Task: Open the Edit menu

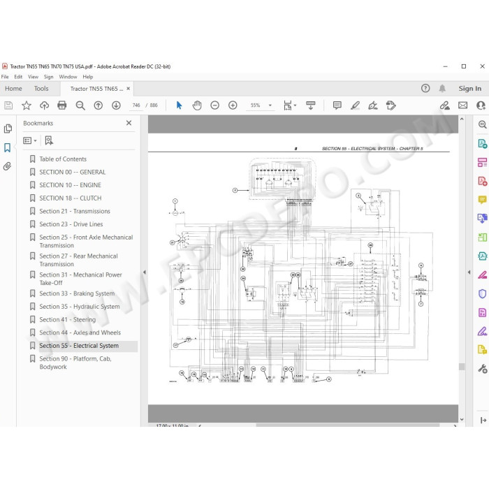Action: [18, 77]
